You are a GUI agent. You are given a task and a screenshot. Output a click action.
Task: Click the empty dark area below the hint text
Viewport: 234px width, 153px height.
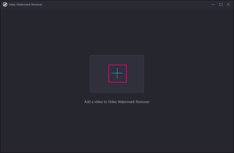(117, 129)
